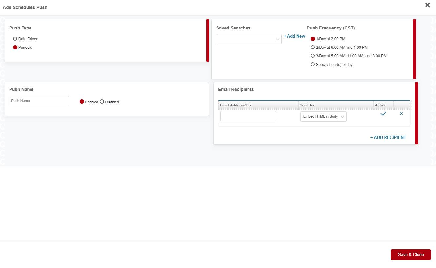Choose 1/Day at 2:00 PM frequency
Screen dimensions: 436x268
coord(313,39)
